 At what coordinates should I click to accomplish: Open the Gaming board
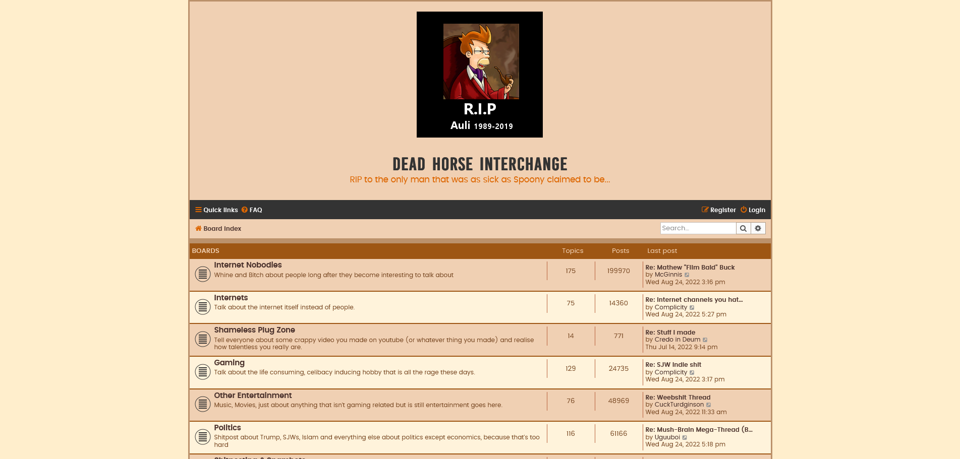[229, 363]
